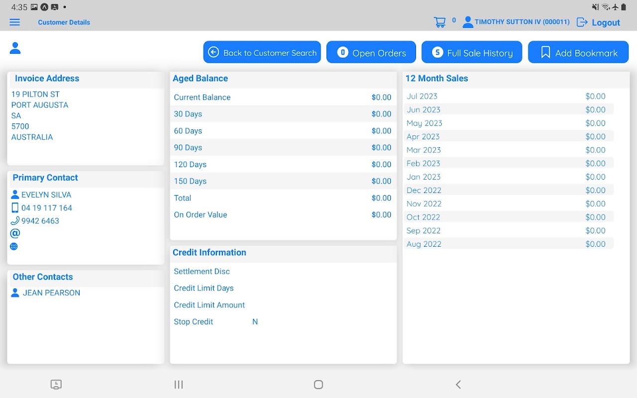The height and width of the screenshot is (398, 637).
Task: Select the Current Balance row
Action: (283, 97)
